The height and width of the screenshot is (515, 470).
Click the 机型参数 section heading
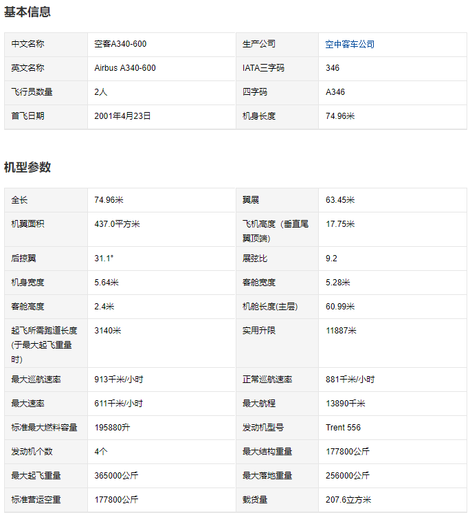27,167
